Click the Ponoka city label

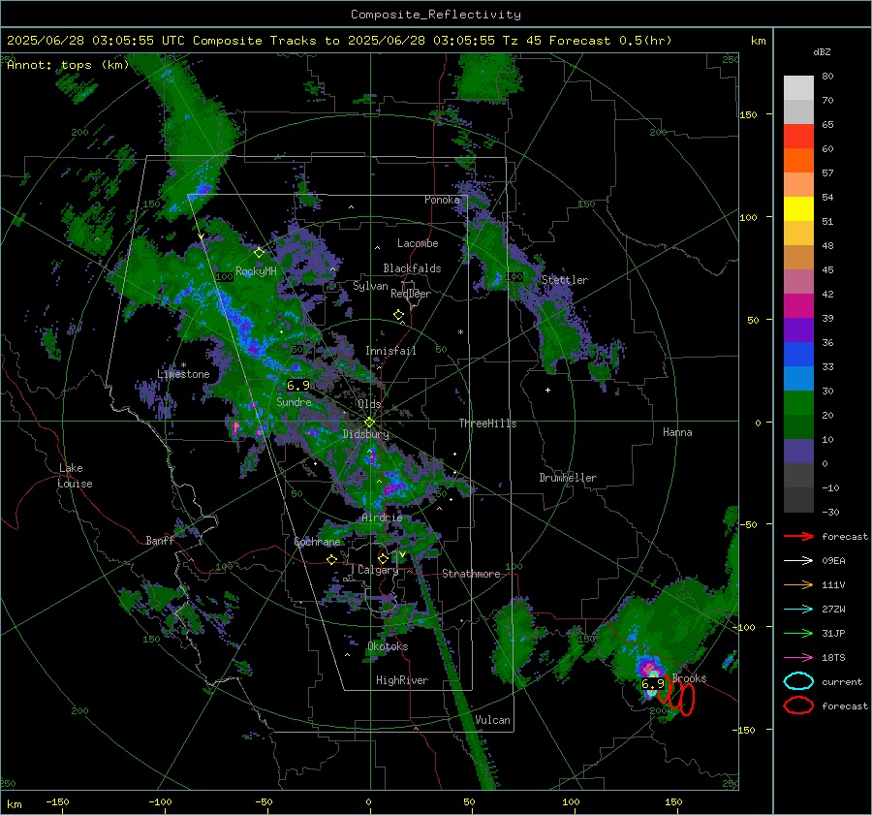tap(442, 200)
